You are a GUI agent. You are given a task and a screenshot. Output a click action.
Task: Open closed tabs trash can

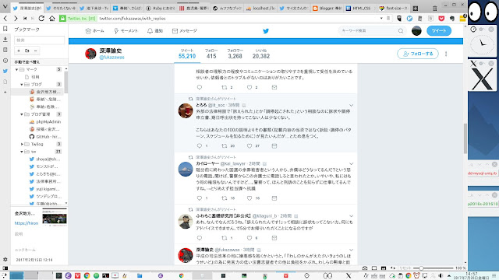coord(435,9)
